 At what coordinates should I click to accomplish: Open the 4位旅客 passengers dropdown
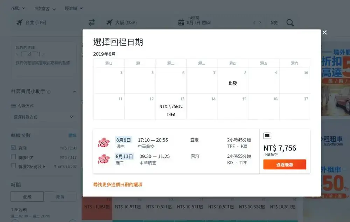(x=45, y=8)
